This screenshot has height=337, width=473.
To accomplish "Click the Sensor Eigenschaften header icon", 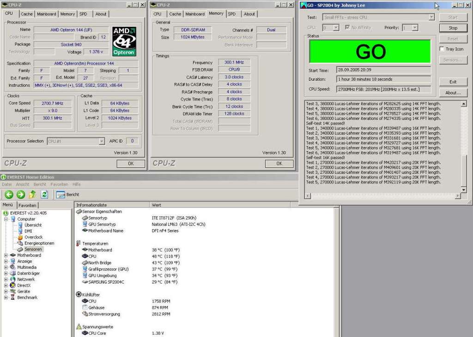I will [x=79, y=212].
